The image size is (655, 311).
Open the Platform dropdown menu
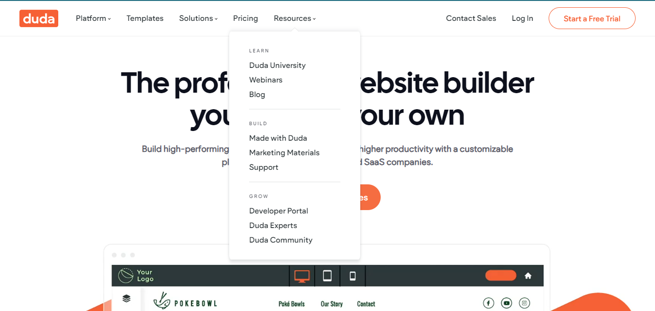(x=93, y=18)
